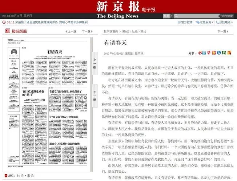Screen dimensions: 237x181
Task: Click the 数字版首页 breadcrumb
Action: click(x=111, y=31)
